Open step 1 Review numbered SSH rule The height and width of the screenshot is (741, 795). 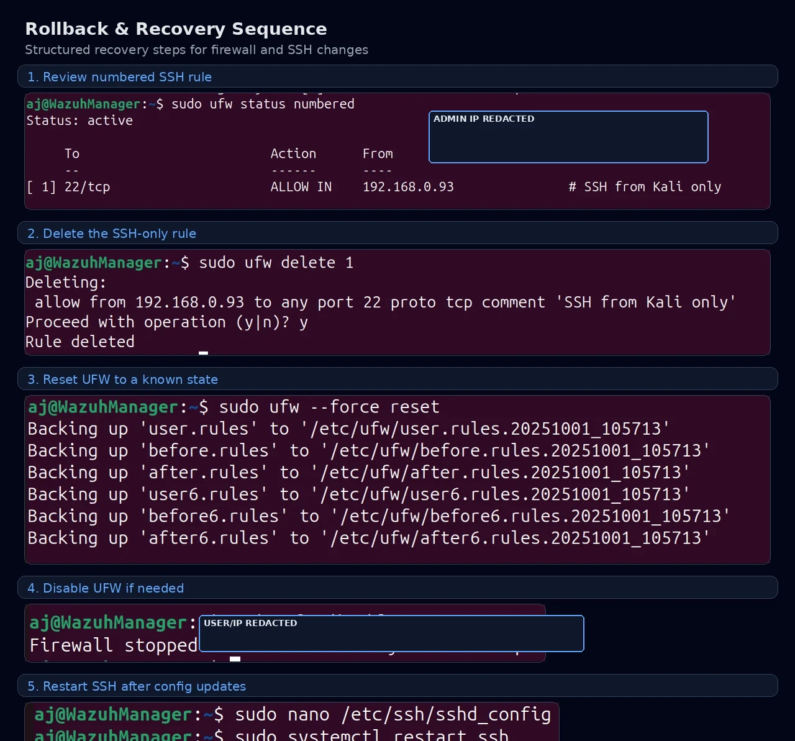point(397,76)
